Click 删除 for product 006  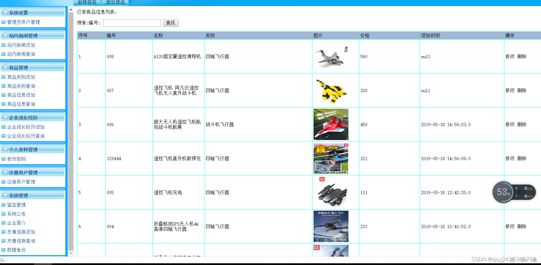pyautogui.click(x=522, y=124)
